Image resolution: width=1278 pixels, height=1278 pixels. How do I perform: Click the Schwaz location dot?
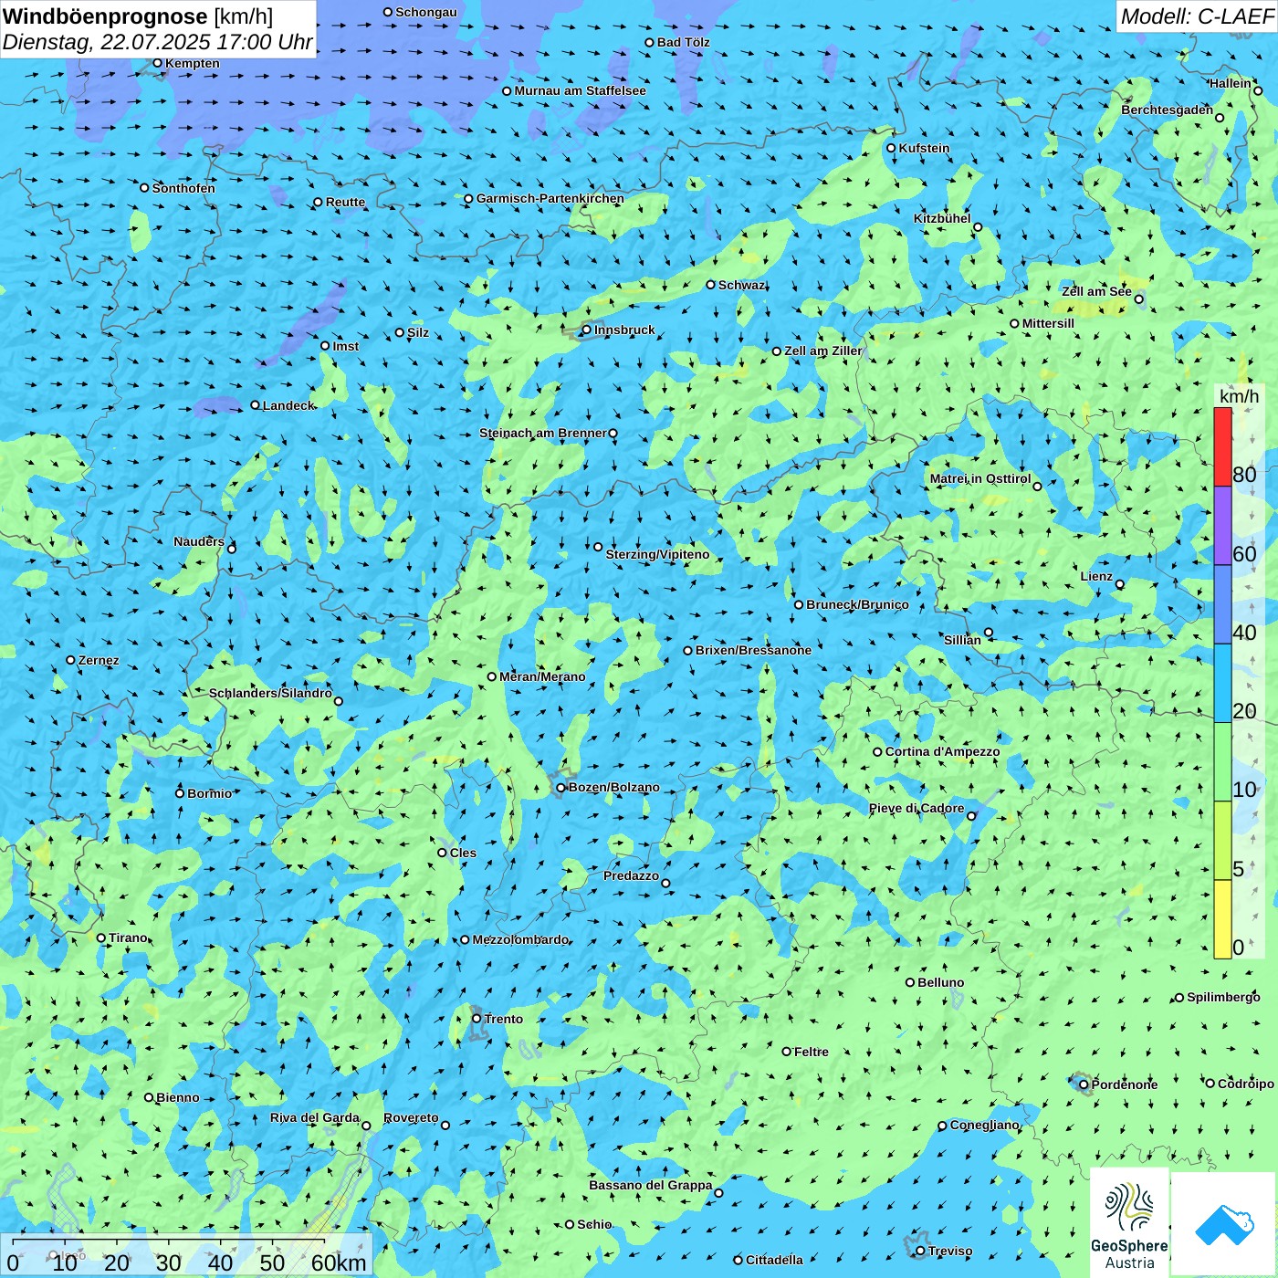click(710, 285)
